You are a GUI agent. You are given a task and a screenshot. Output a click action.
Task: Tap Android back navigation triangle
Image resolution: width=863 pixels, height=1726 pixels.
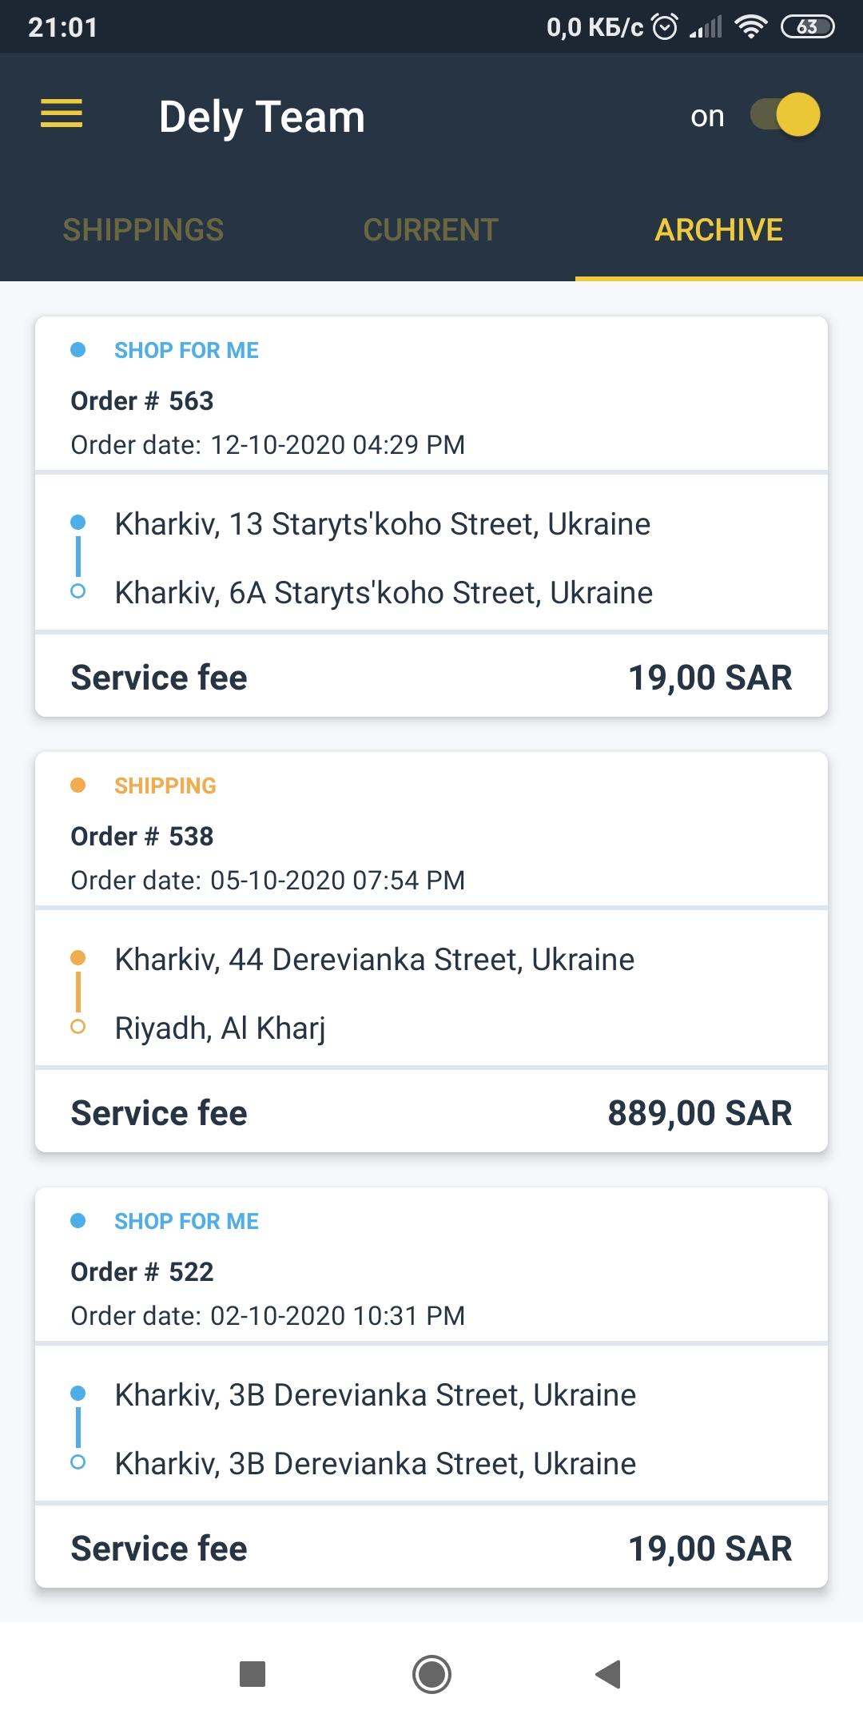[x=609, y=1674]
